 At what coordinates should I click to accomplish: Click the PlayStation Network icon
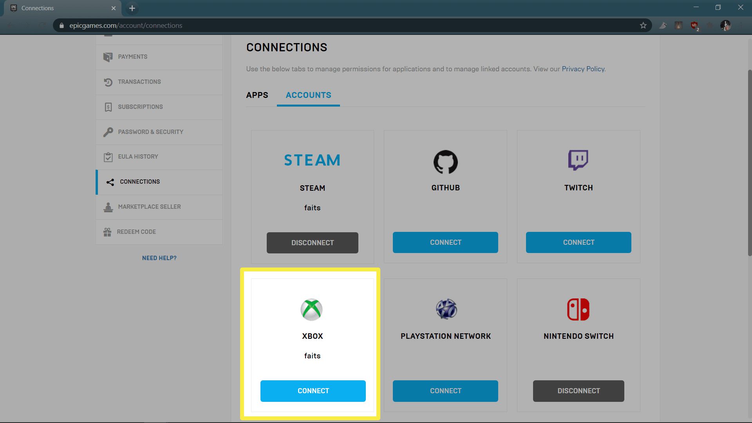[446, 308]
